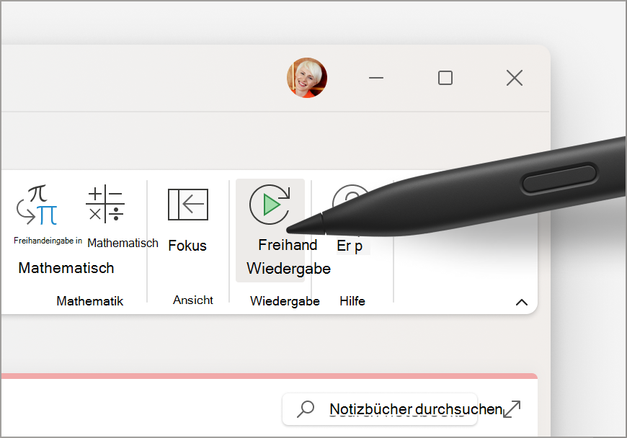The image size is (627, 438).
Task: Open the user profile picture
Action: tap(307, 78)
